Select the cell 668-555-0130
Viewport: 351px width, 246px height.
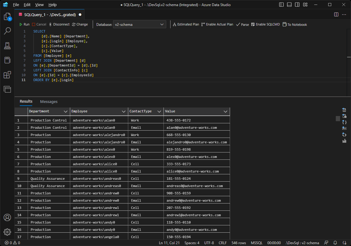coord(197,135)
